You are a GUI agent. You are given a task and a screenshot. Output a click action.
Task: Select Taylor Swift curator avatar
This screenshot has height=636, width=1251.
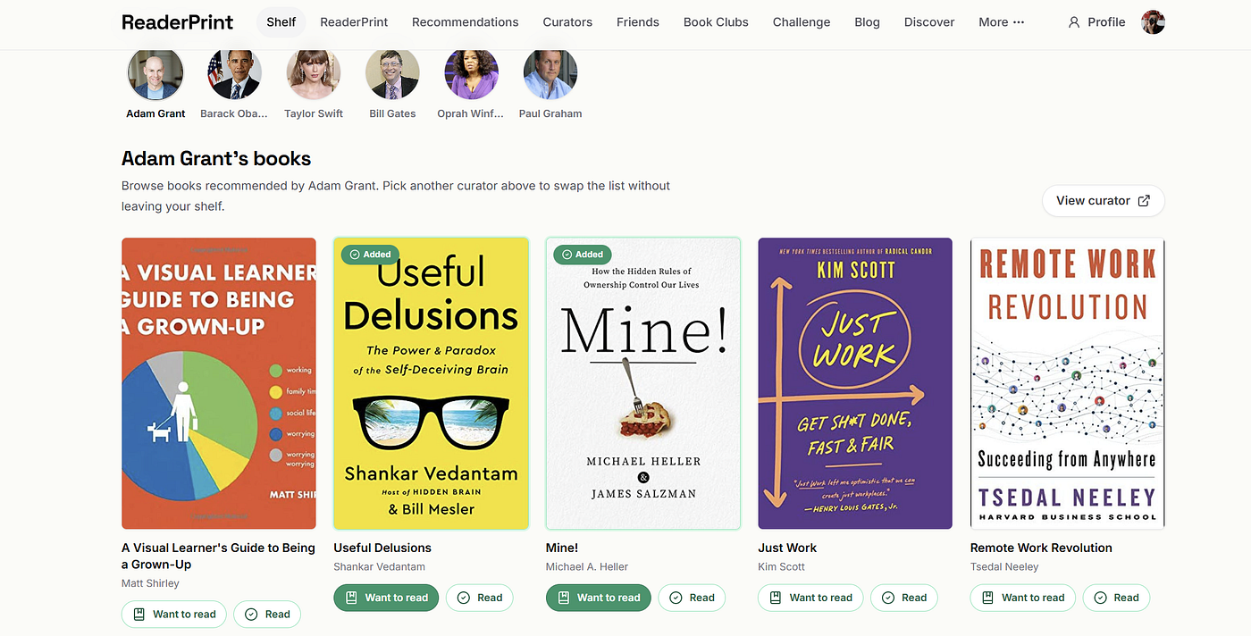click(x=314, y=73)
